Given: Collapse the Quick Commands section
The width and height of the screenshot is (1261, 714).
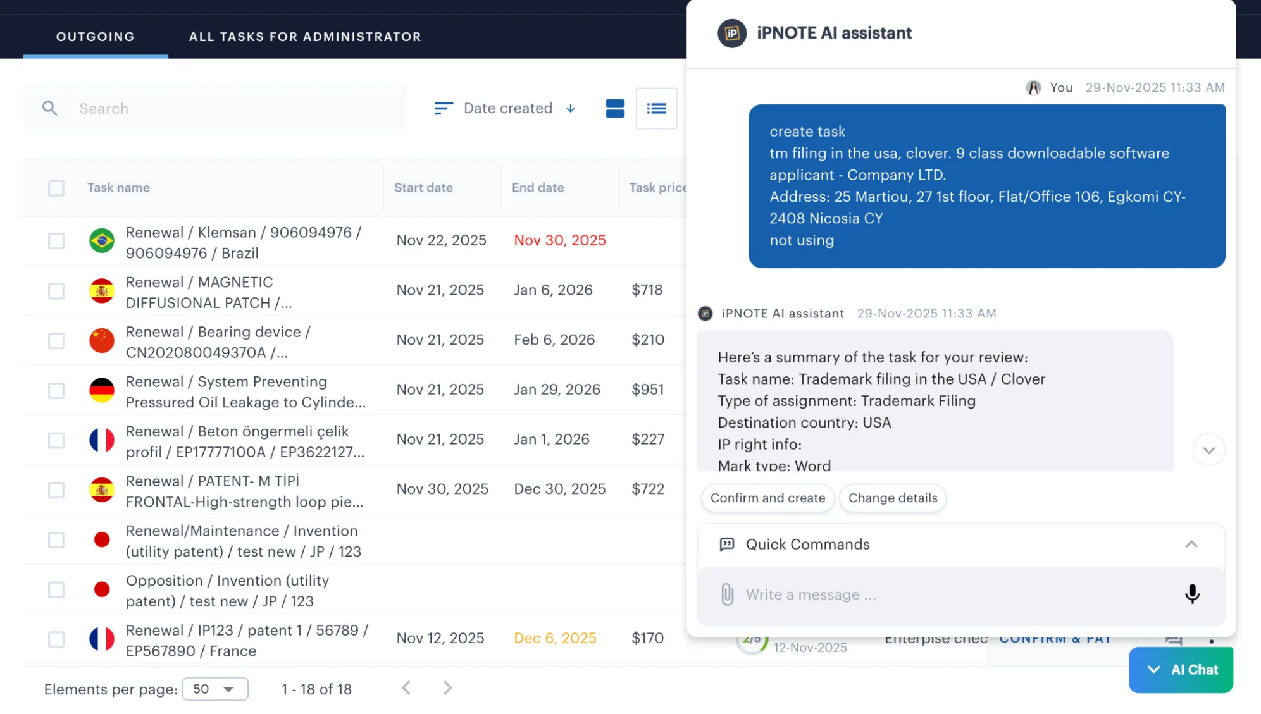Looking at the screenshot, I should coord(1191,545).
